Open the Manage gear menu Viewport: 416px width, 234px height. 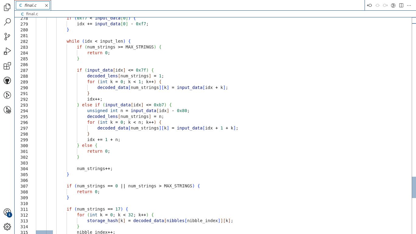click(7, 227)
